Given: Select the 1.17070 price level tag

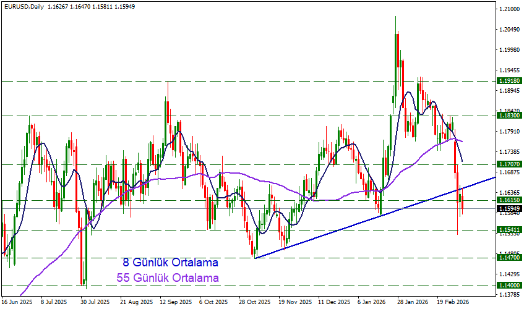Looking at the screenshot, I should tap(509, 164).
